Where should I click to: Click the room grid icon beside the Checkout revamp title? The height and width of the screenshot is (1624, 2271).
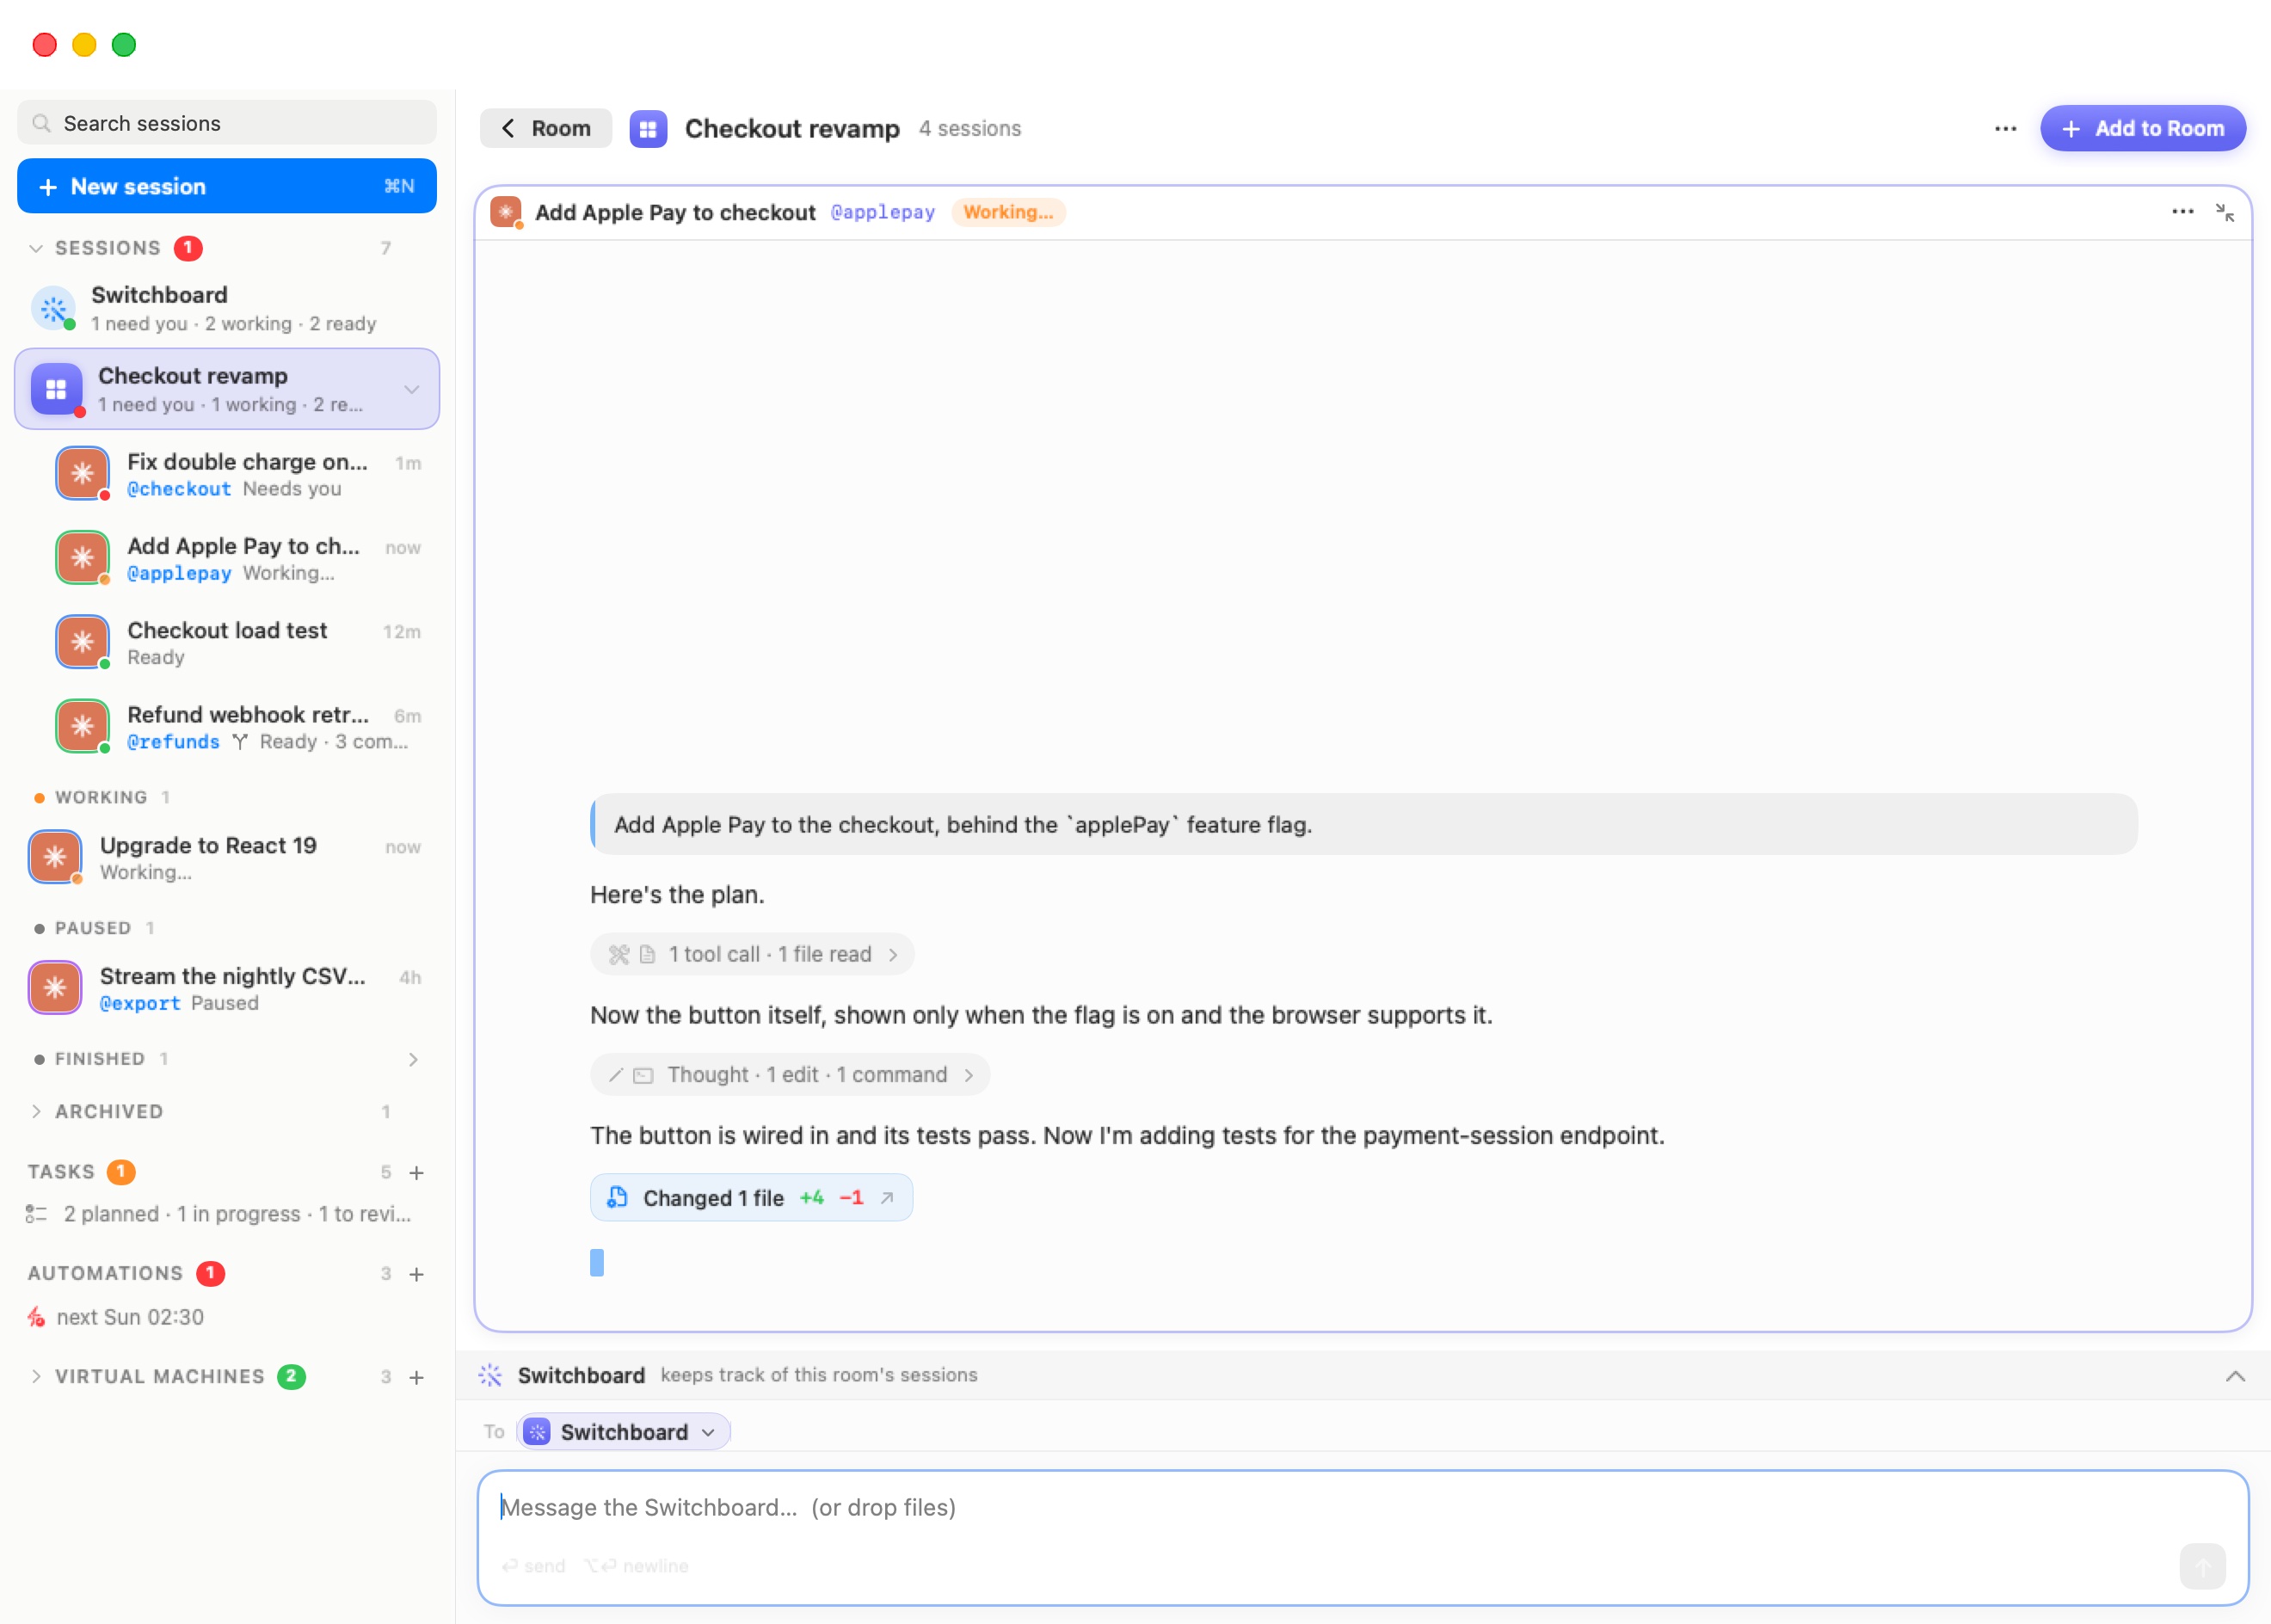648,129
